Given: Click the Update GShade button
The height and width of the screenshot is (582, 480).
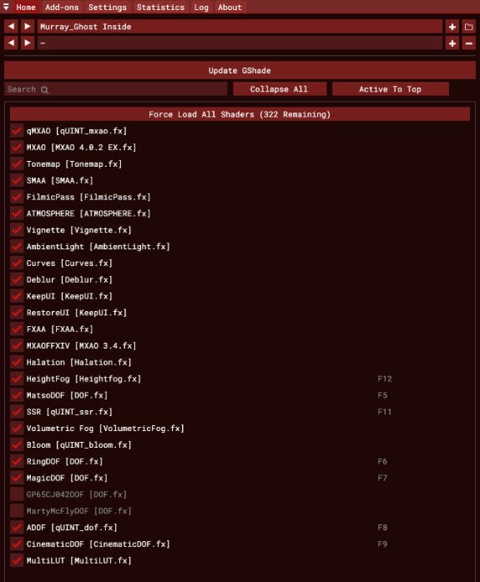Looking at the screenshot, I should (x=240, y=71).
